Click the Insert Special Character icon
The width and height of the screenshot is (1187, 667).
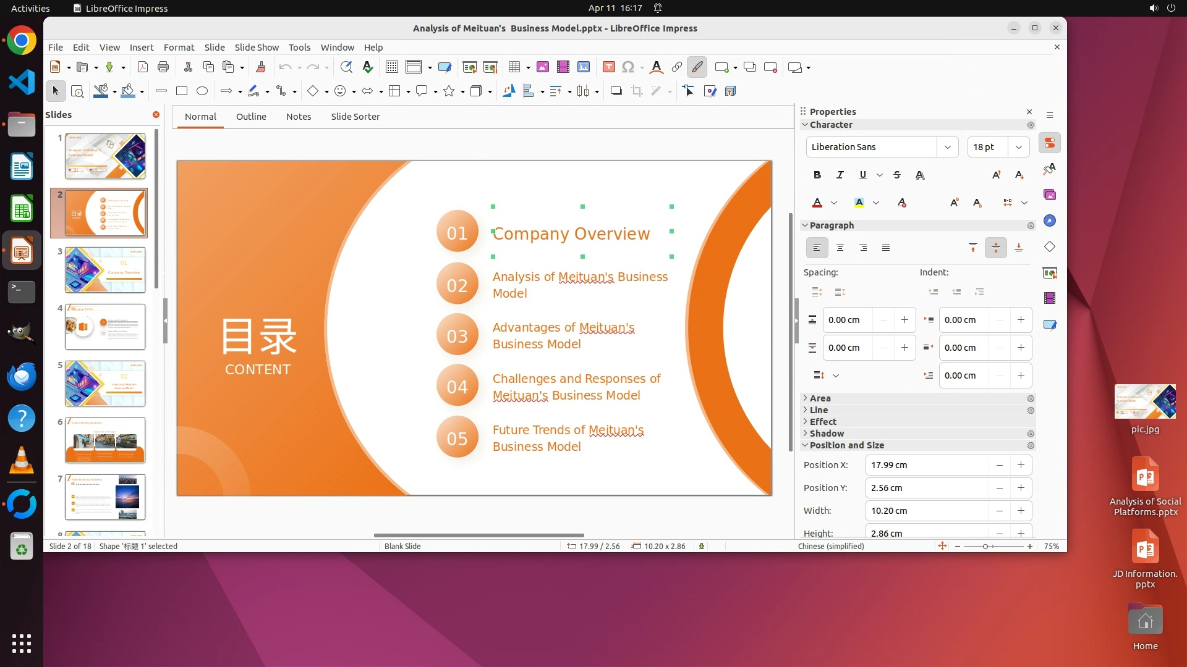click(628, 67)
